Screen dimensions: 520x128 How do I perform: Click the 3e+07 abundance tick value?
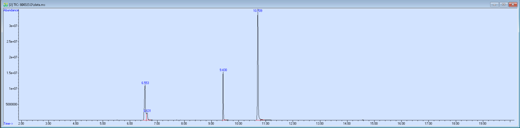pos(13,26)
